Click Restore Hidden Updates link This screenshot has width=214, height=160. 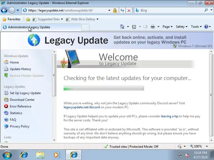27,76
